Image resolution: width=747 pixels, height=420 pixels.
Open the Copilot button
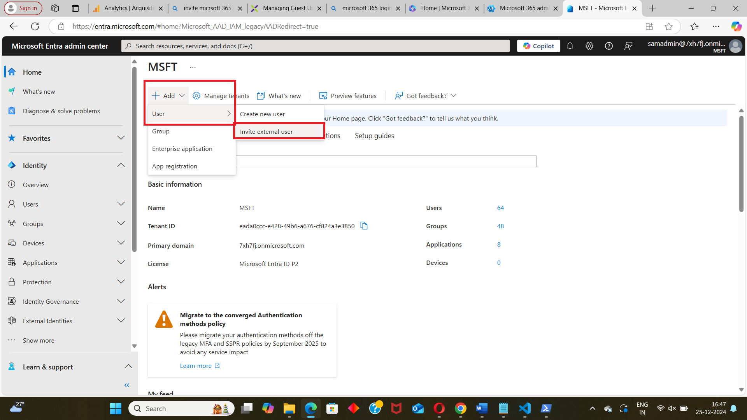tap(538, 46)
